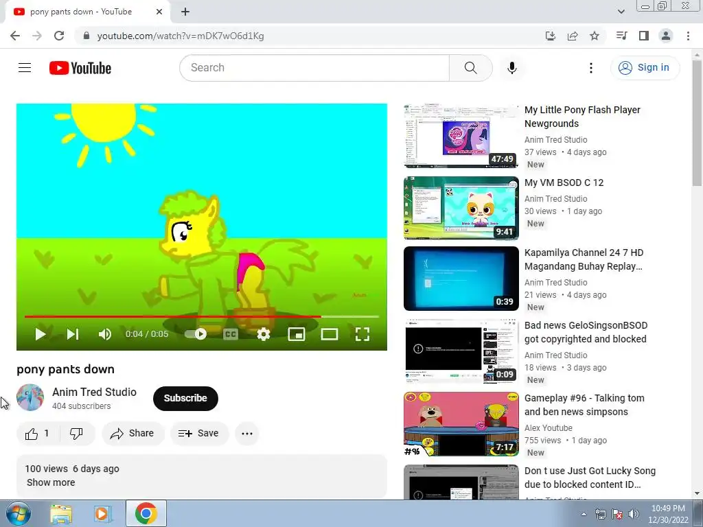Switch to theater mode
Image resolution: width=703 pixels, height=527 pixels.
pos(330,334)
